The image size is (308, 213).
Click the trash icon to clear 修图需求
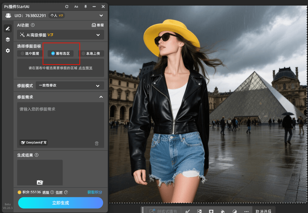[97, 143]
